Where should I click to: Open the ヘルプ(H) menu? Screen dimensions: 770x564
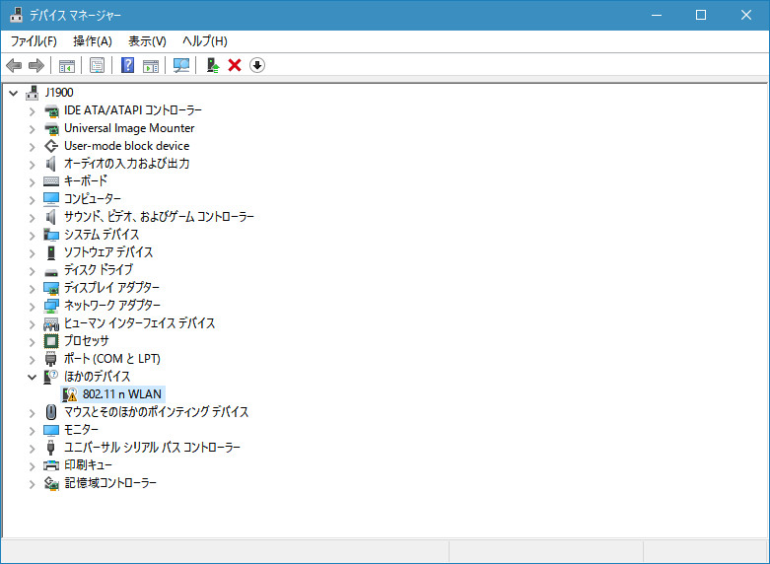pos(204,40)
